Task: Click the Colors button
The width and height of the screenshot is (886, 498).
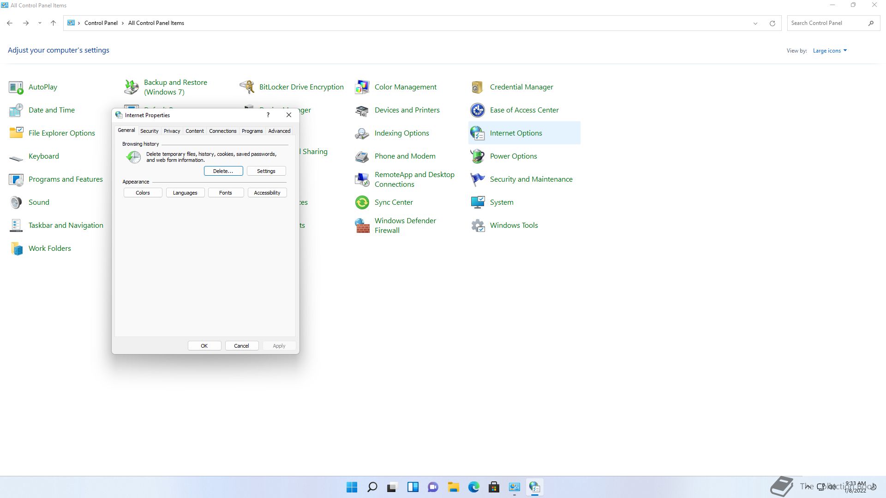Action: click(143, 193)
